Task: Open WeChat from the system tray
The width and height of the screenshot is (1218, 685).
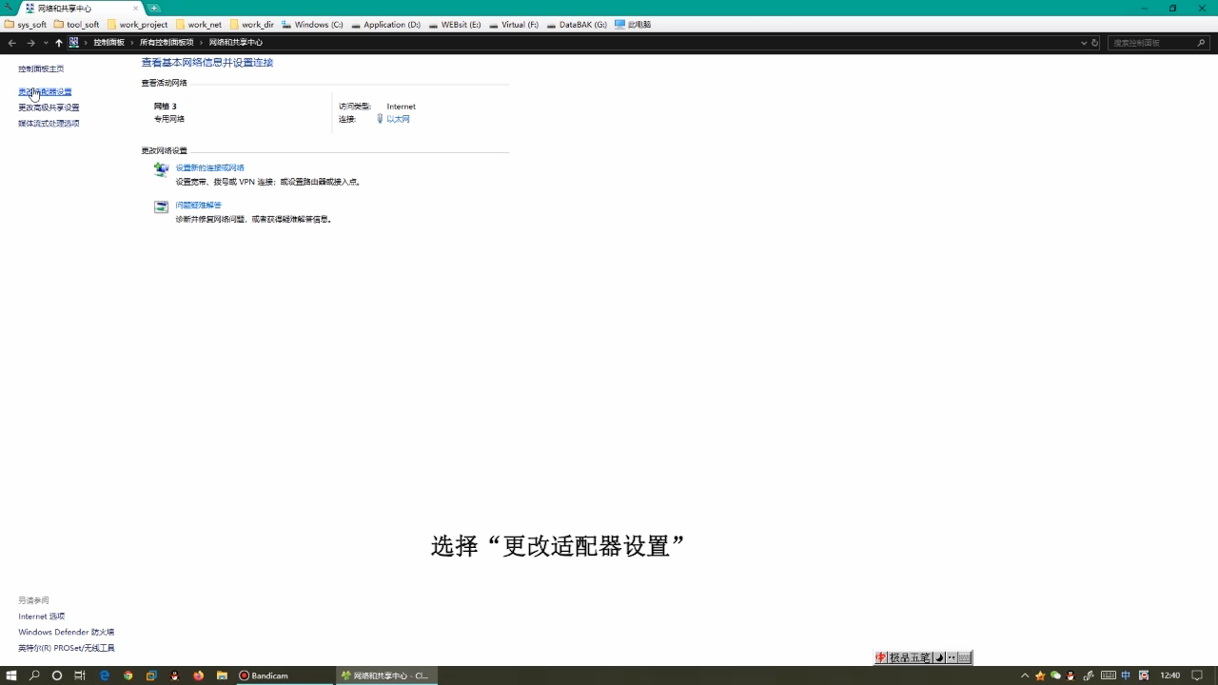Action: (x=1055, y=675)
